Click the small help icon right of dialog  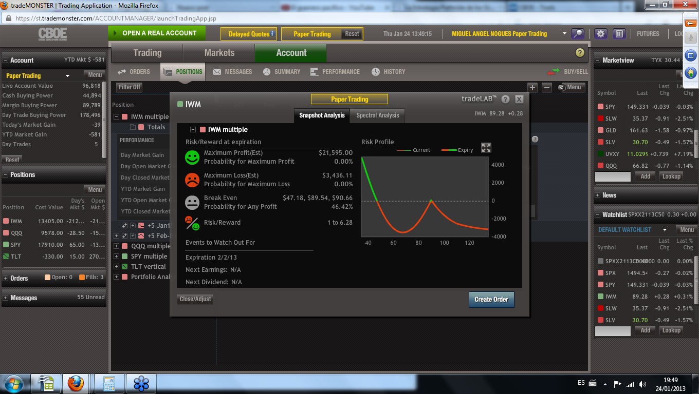535,139
